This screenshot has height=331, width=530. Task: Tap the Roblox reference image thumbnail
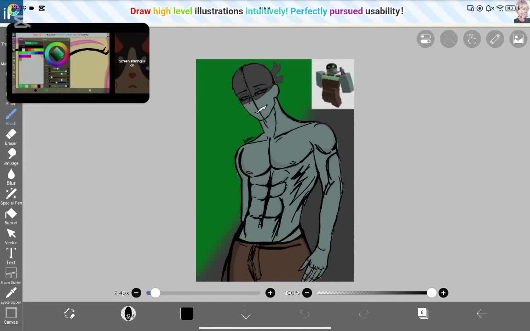333,84
